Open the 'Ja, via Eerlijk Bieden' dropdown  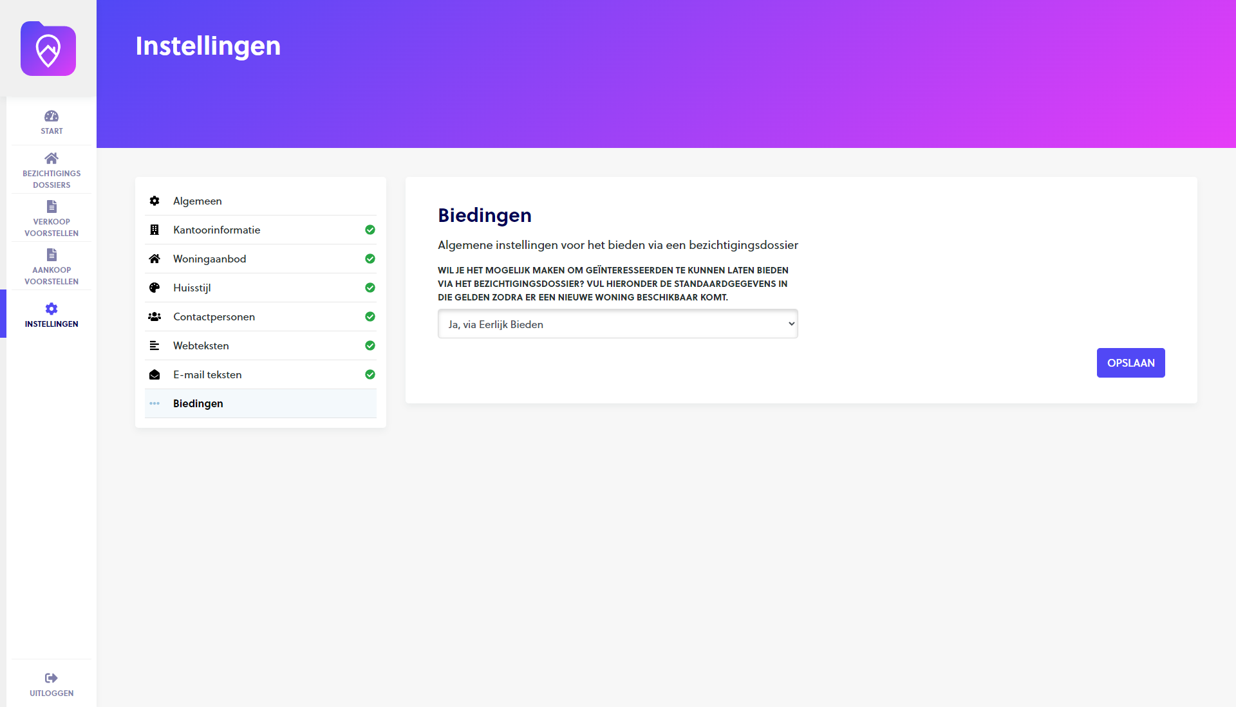[x=618, y=324]
